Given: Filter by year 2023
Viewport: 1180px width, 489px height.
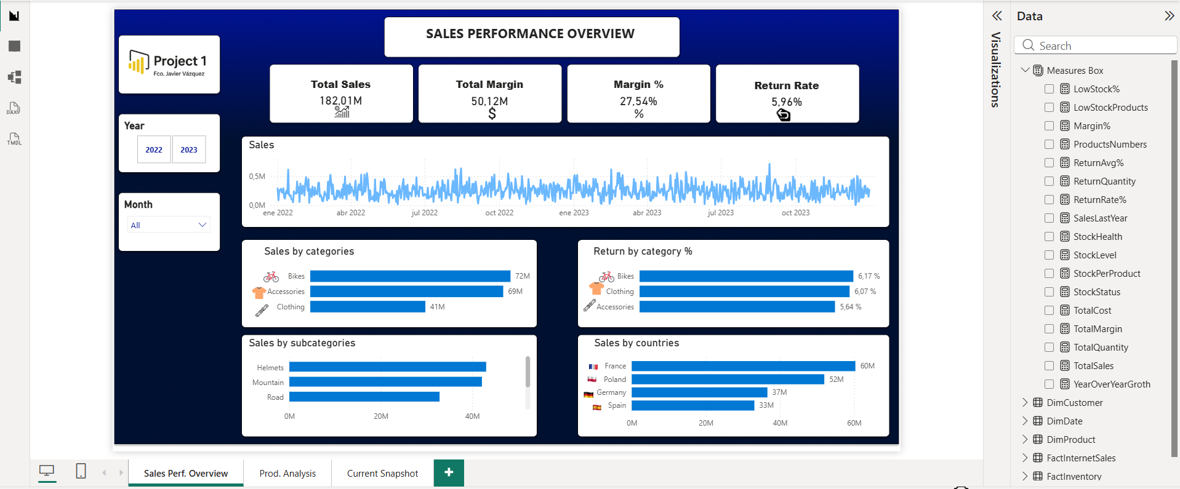Looking at the screenshot, I should (x=189, y=149).
